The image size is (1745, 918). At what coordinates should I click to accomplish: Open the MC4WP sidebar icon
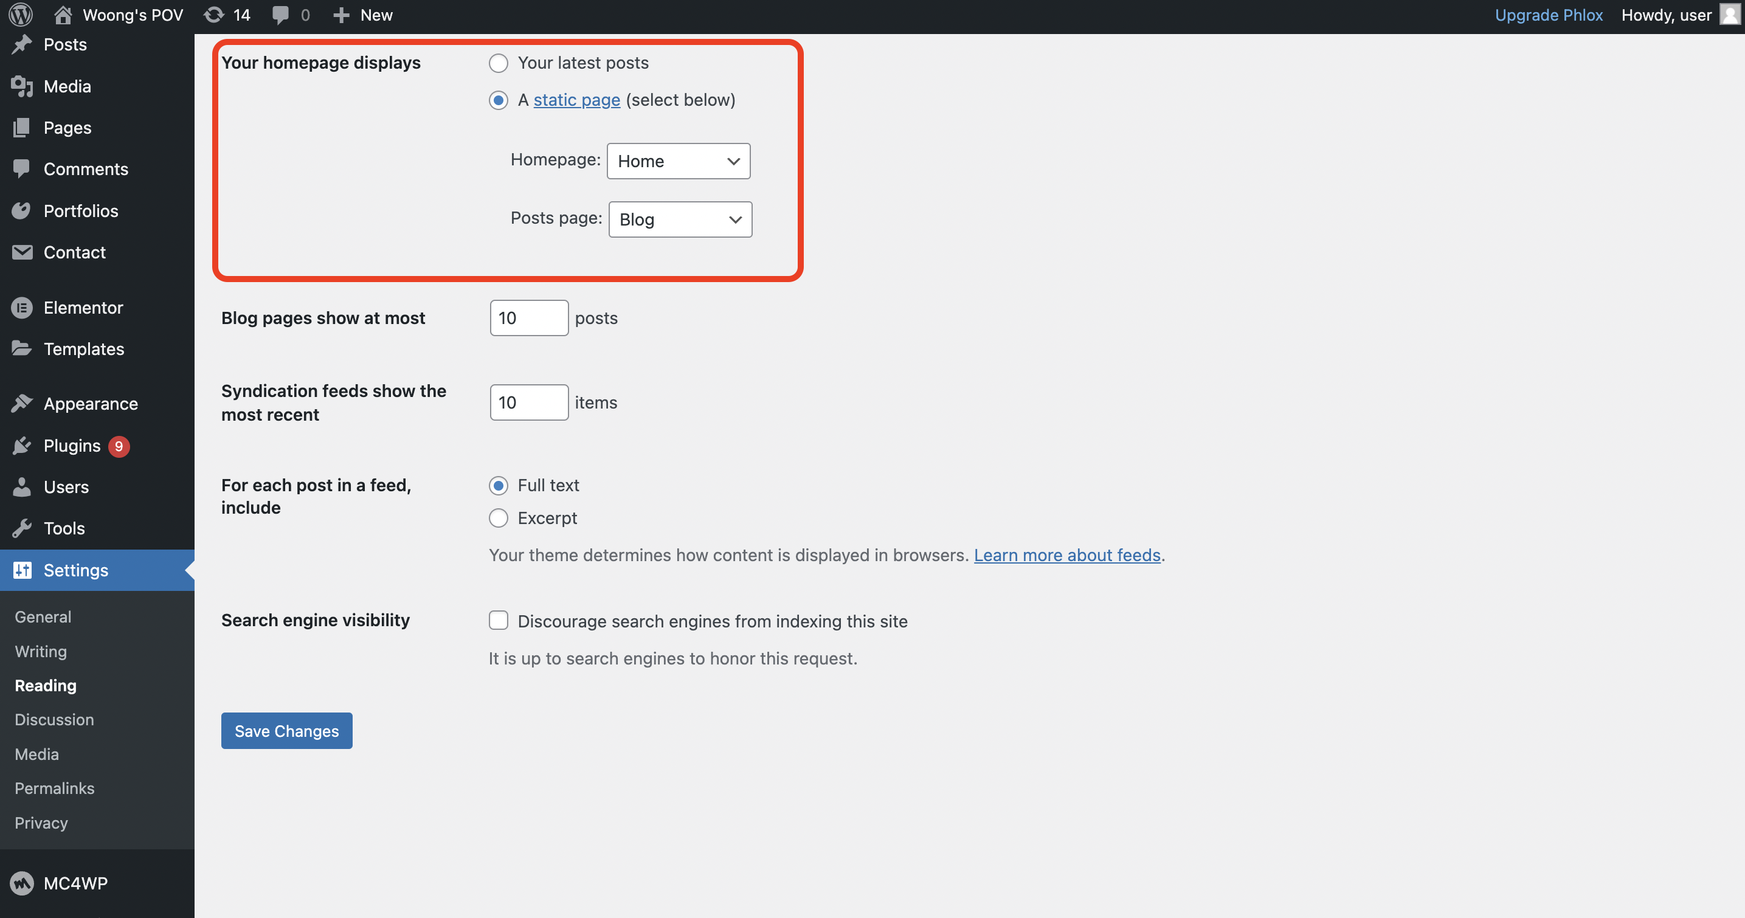22,883
